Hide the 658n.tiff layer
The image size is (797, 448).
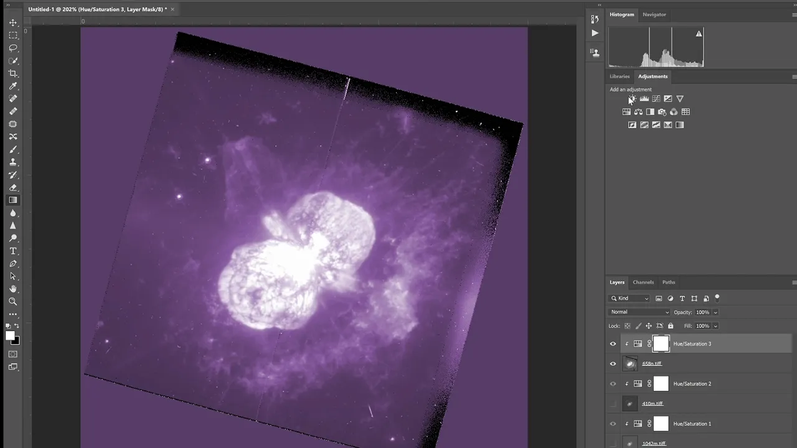tap(613, 363)
